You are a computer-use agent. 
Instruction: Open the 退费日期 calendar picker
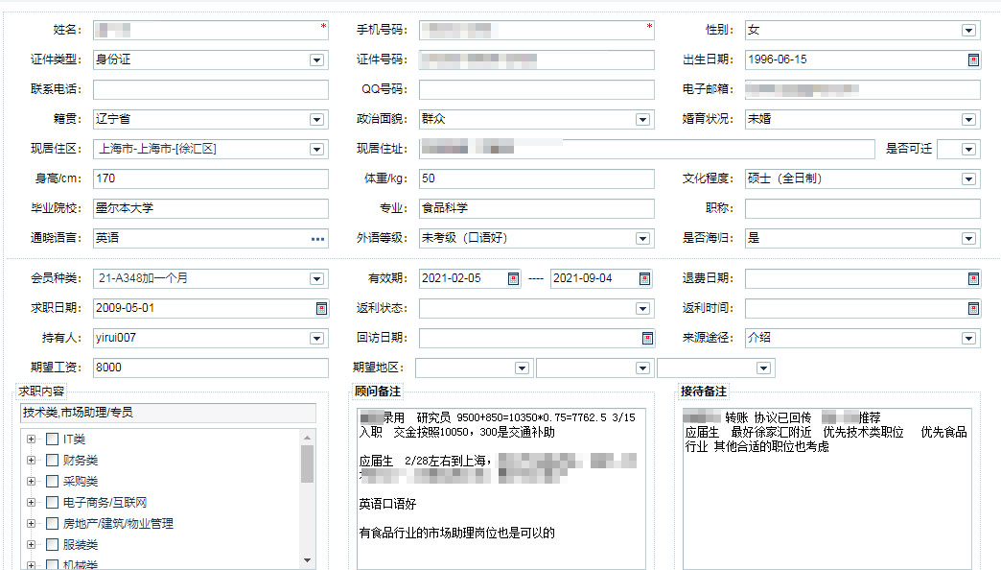[973, 278]
